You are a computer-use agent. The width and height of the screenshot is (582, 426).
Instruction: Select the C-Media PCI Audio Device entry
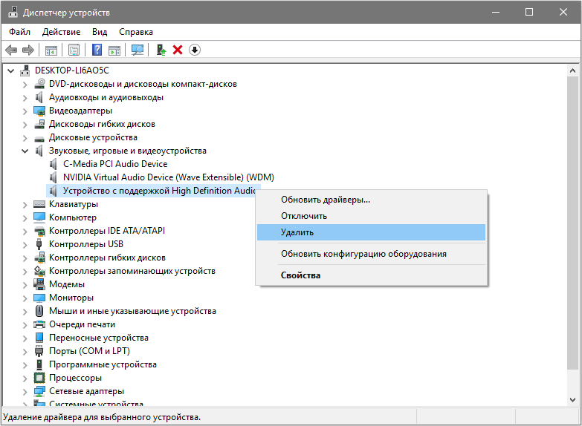point(114,164)
